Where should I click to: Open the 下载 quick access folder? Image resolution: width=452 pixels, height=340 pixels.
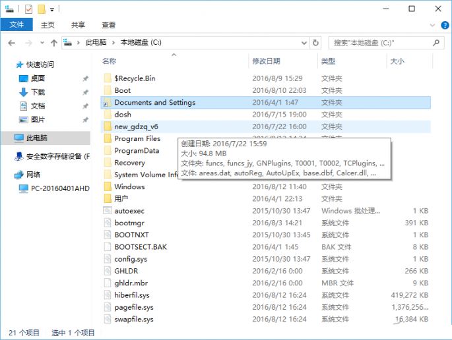[38, 92]
